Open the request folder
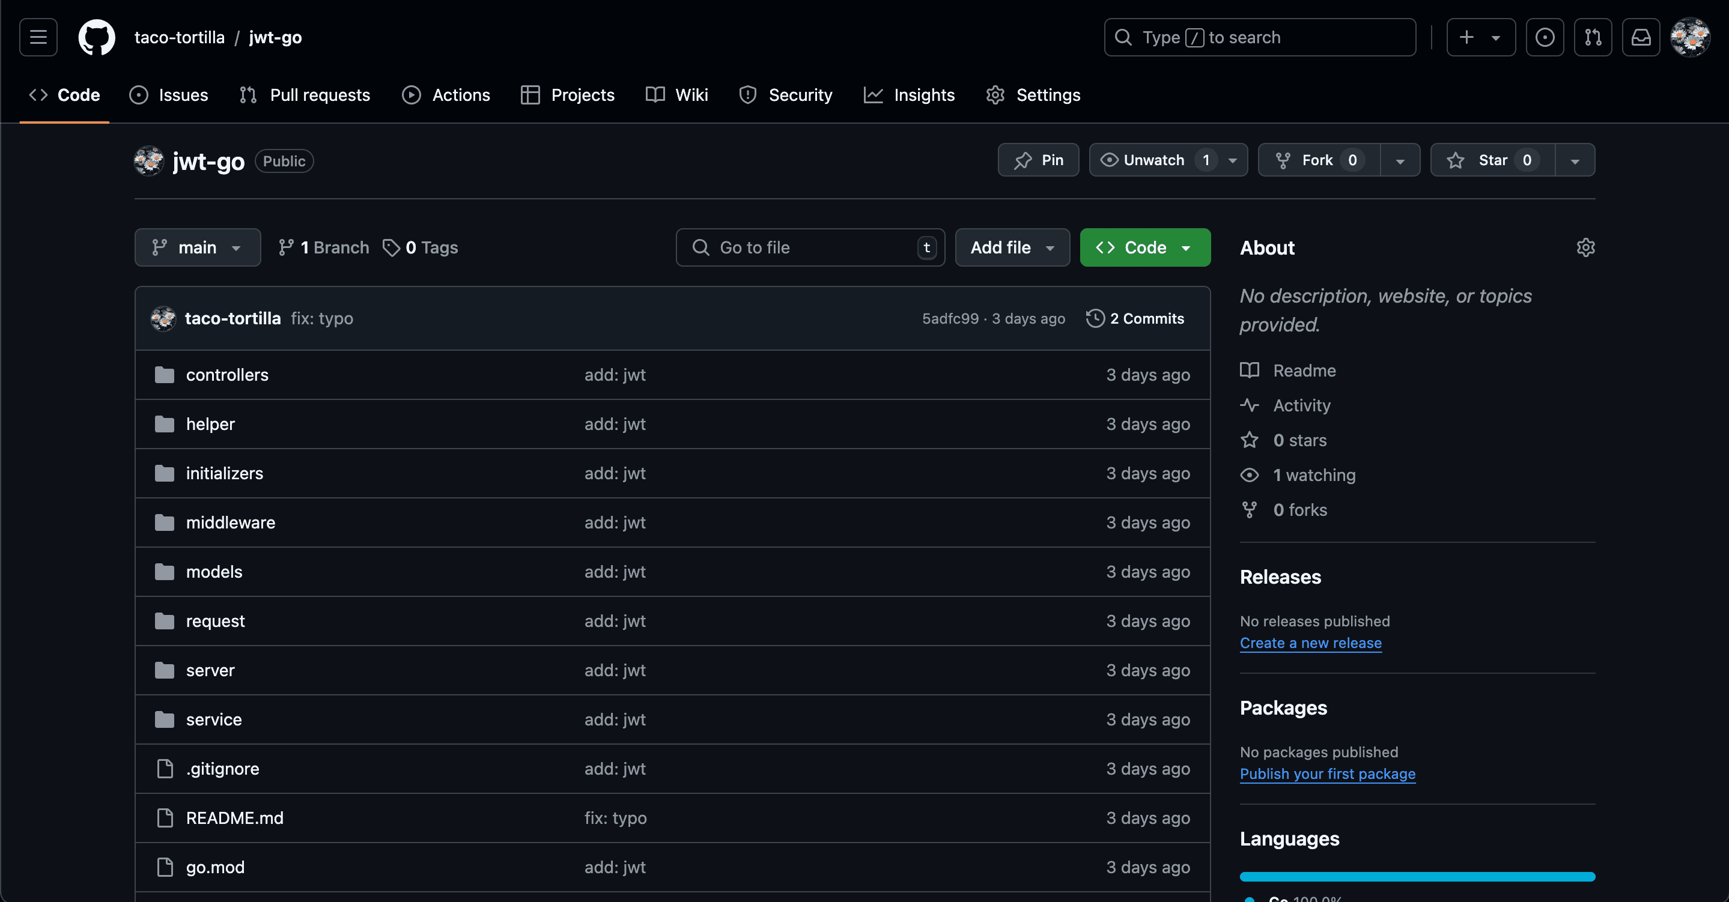The image size is (1729, 902). pos(215,621)
